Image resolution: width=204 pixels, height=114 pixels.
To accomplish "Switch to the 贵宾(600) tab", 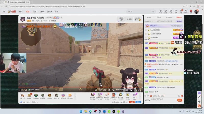I will click(x=169, y=17).
